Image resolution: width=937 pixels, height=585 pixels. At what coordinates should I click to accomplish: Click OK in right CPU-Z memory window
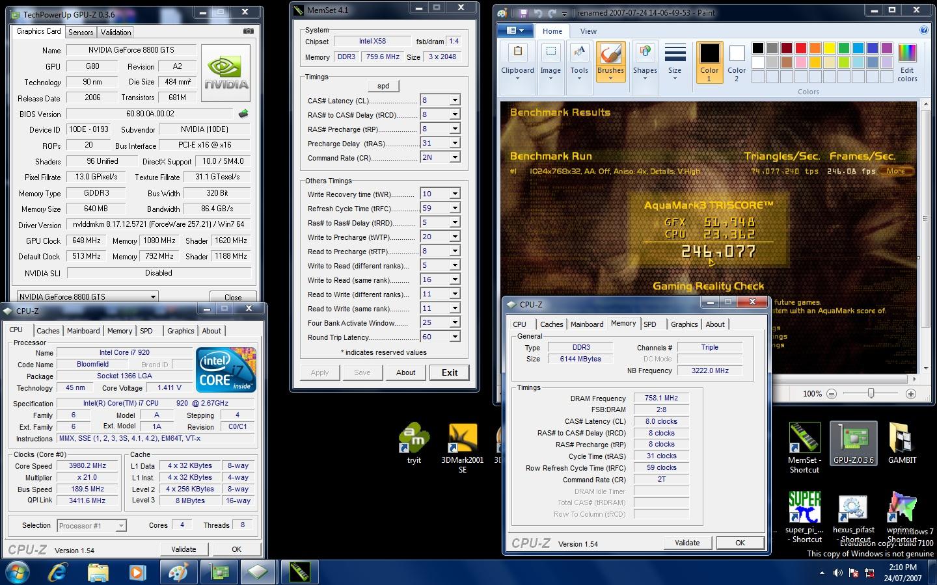tap(740, 543)
